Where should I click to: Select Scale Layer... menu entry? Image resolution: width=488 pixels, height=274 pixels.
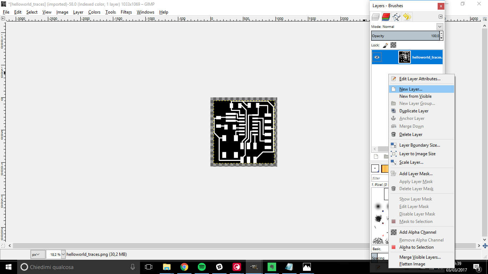422,162
